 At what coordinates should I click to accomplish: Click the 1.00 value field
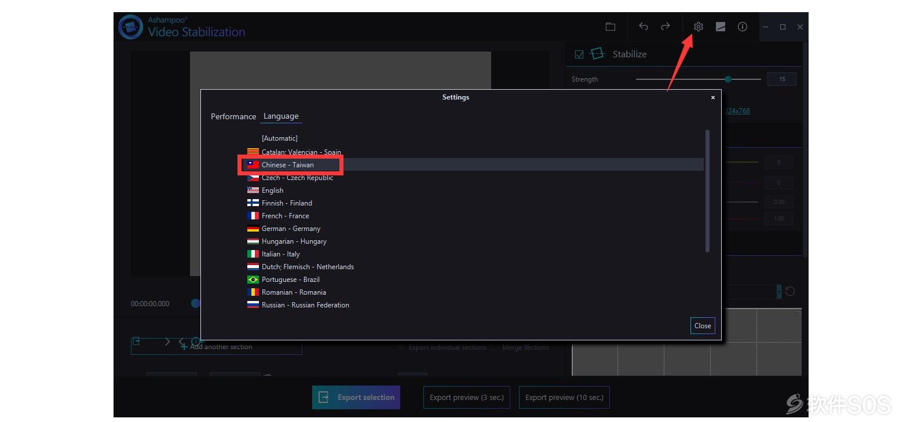pos(779,219)
